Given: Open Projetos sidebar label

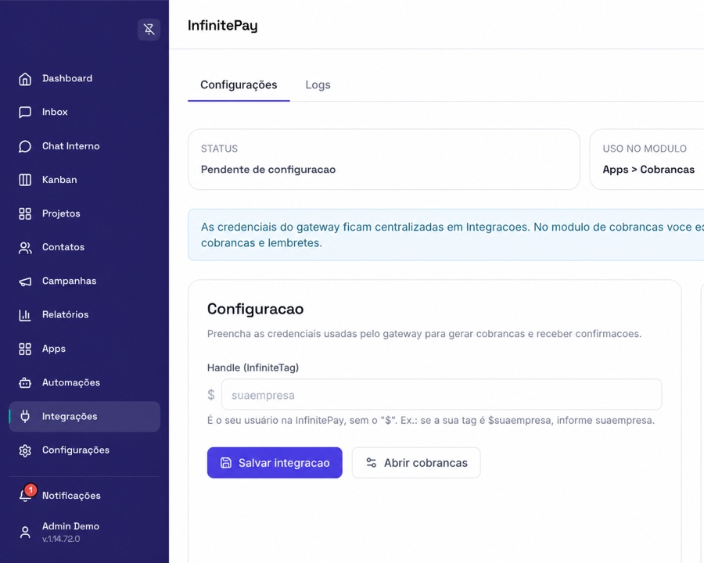Looking at the screenshot, I should click(x=61, y=213).
